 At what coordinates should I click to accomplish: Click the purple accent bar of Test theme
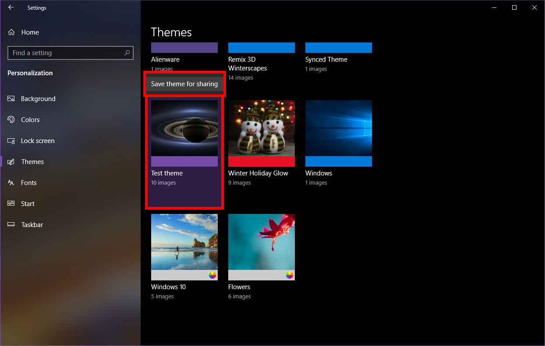(184, 161)
